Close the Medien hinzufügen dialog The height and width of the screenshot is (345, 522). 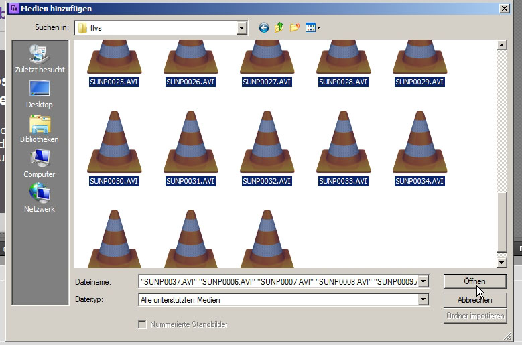tap(505, 8)
